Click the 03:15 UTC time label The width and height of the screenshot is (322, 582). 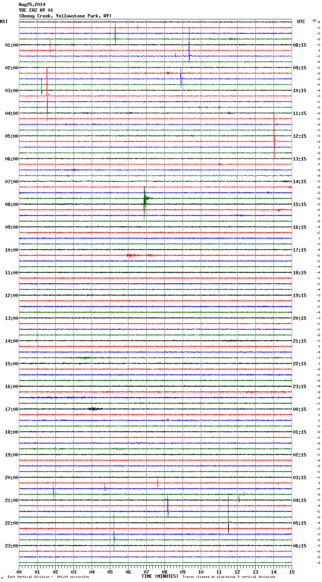(300, 478)
